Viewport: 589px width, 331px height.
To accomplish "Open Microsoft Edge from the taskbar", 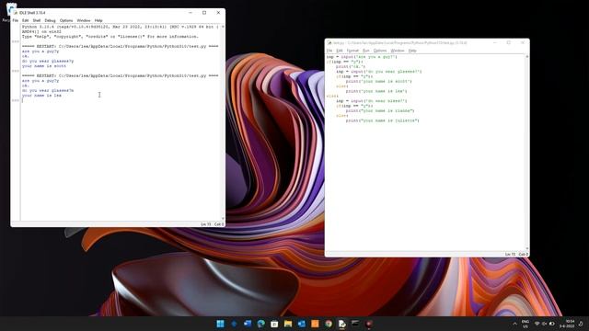I will click(x=261, y=324).
